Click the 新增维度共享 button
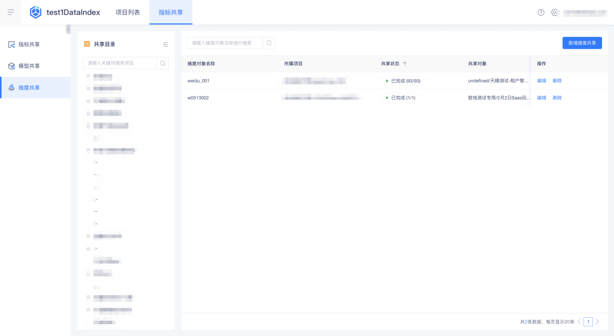This screenshot has height=336, width=614. (x=582, y=43)
